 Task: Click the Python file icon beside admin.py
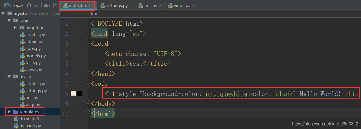(x=22, y=42)
